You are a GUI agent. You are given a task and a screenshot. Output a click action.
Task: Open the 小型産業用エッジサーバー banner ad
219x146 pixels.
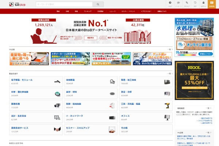(111, 59)
